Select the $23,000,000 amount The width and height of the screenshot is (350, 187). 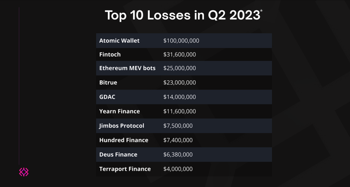[179, 82]
